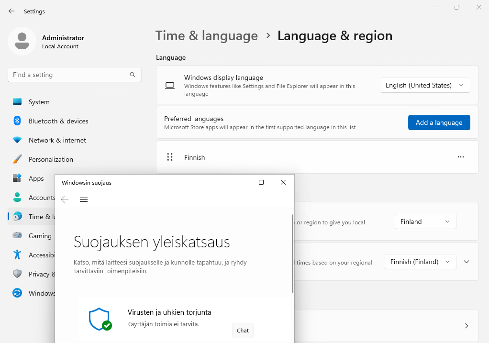489x343 pixels.
Task: Click the Accessibility figure icon
Action: pos(17,255)
